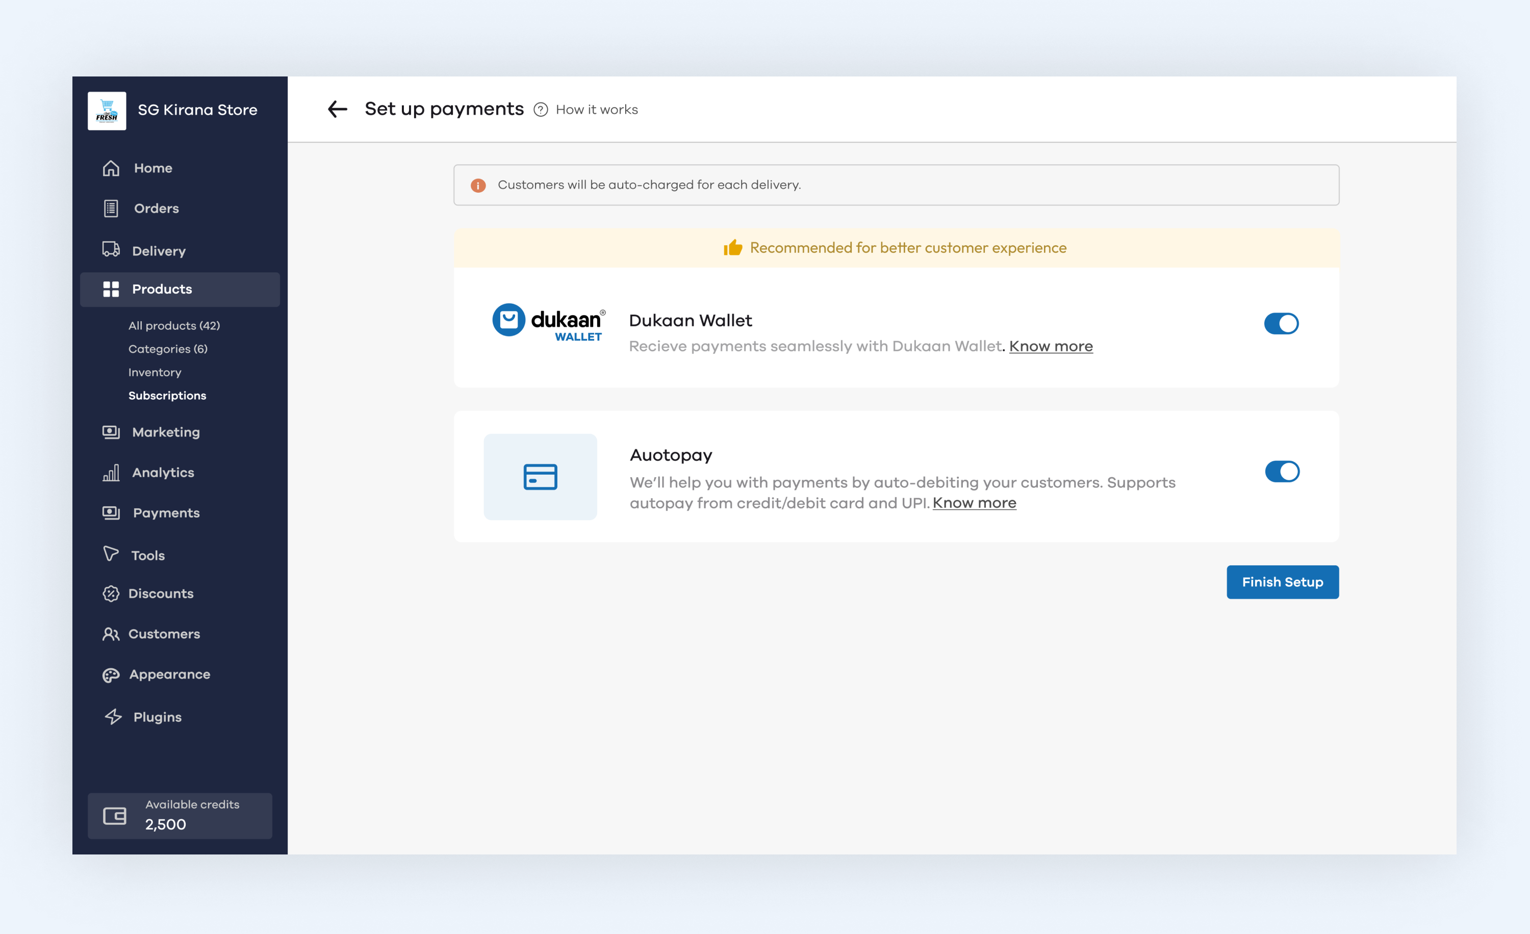The image size is (1530, 934).
Task: Open the Orders menu label
Action: pyautogui.click(x=157, y=209)
